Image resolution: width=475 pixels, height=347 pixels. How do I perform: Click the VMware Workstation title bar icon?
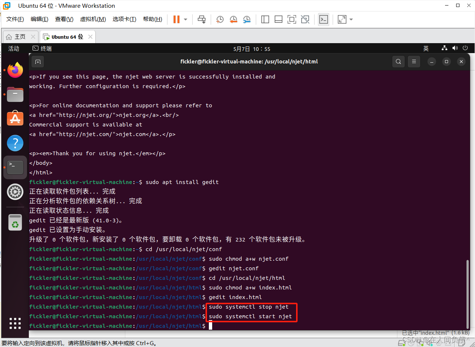pyautogui.click(x=7, y=6)
